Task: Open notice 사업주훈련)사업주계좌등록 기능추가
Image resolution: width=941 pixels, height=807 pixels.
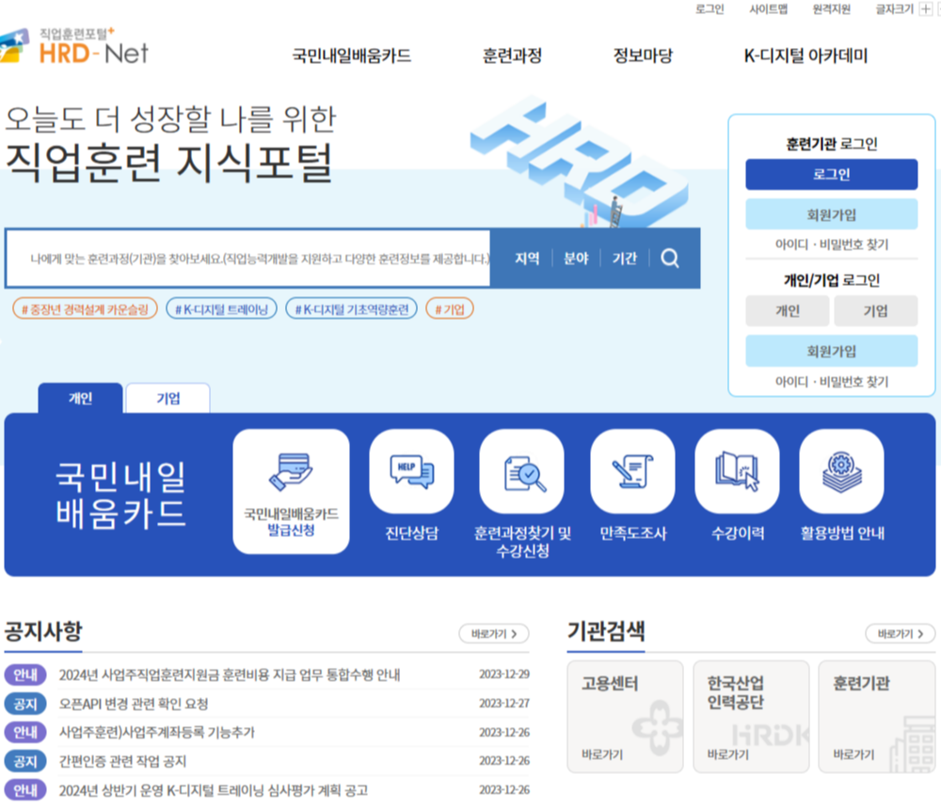Action: (156, 733)
